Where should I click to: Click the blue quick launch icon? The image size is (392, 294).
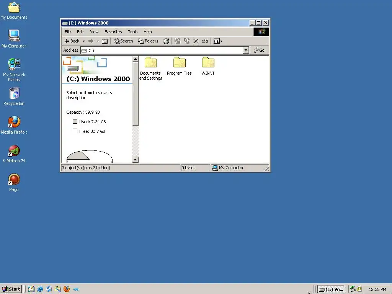[75, 289]
